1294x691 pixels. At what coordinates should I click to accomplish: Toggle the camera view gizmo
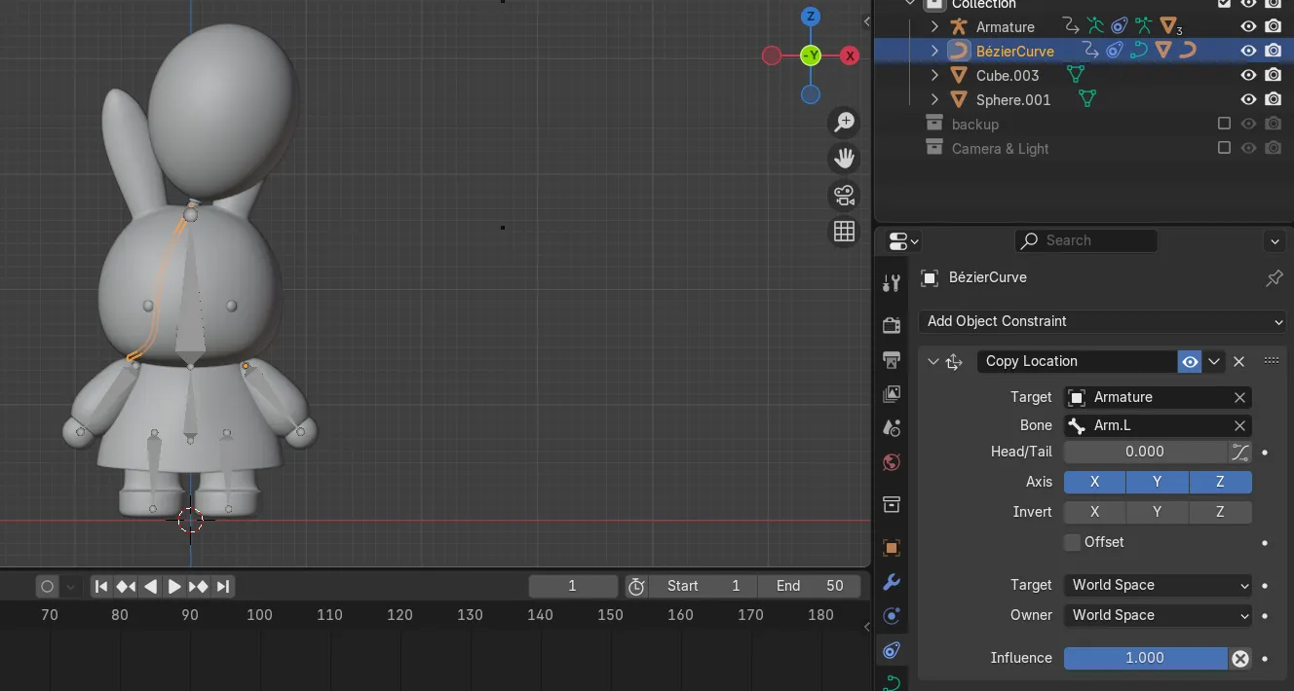pyautogui.click(x=844, y=195)
